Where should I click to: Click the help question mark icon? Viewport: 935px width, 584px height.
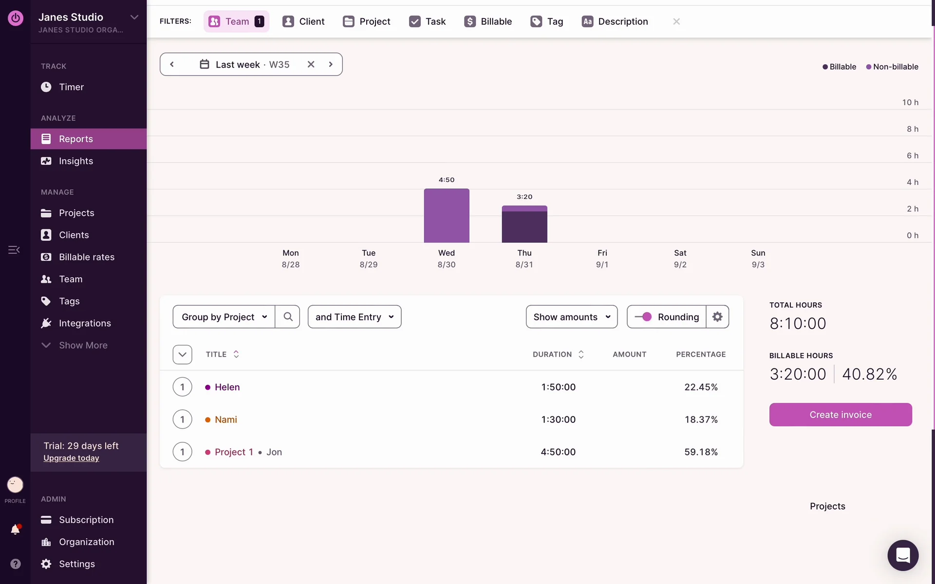(x=15, y=564)
